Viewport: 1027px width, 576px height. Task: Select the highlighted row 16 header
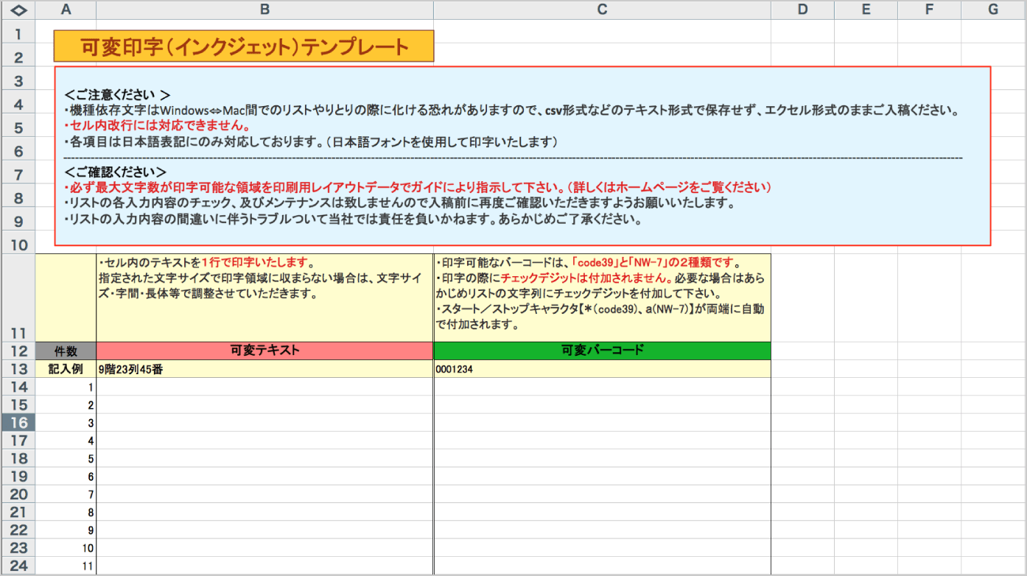tap(18, 422)
